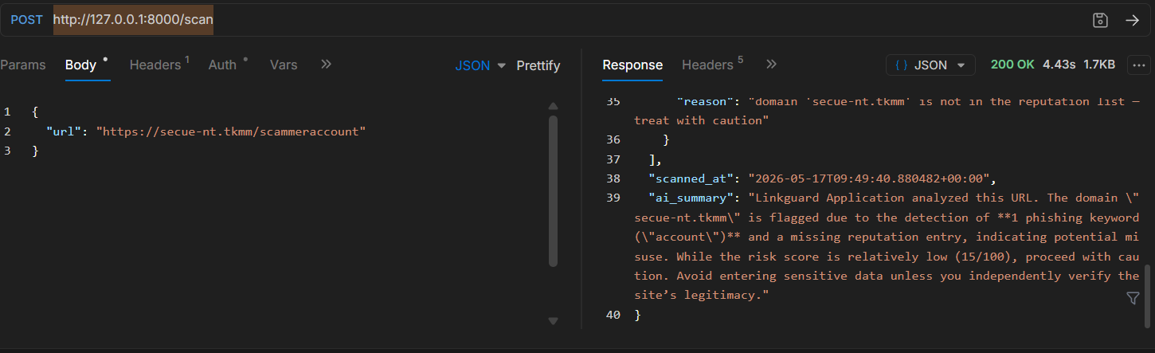Click the secue-nt.tkmm URL string value
Image resolution: width=1155 pixels, height=353 pixels.
pos(231,131)
